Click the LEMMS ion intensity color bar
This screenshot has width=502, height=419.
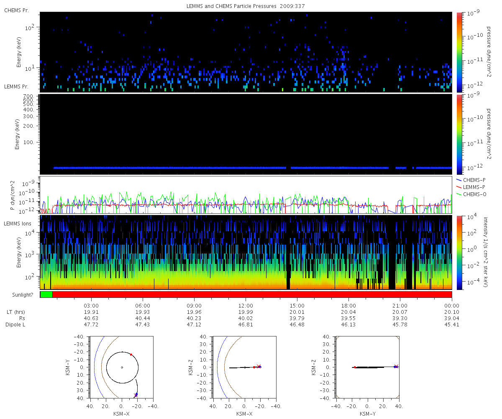coord(459,253)
